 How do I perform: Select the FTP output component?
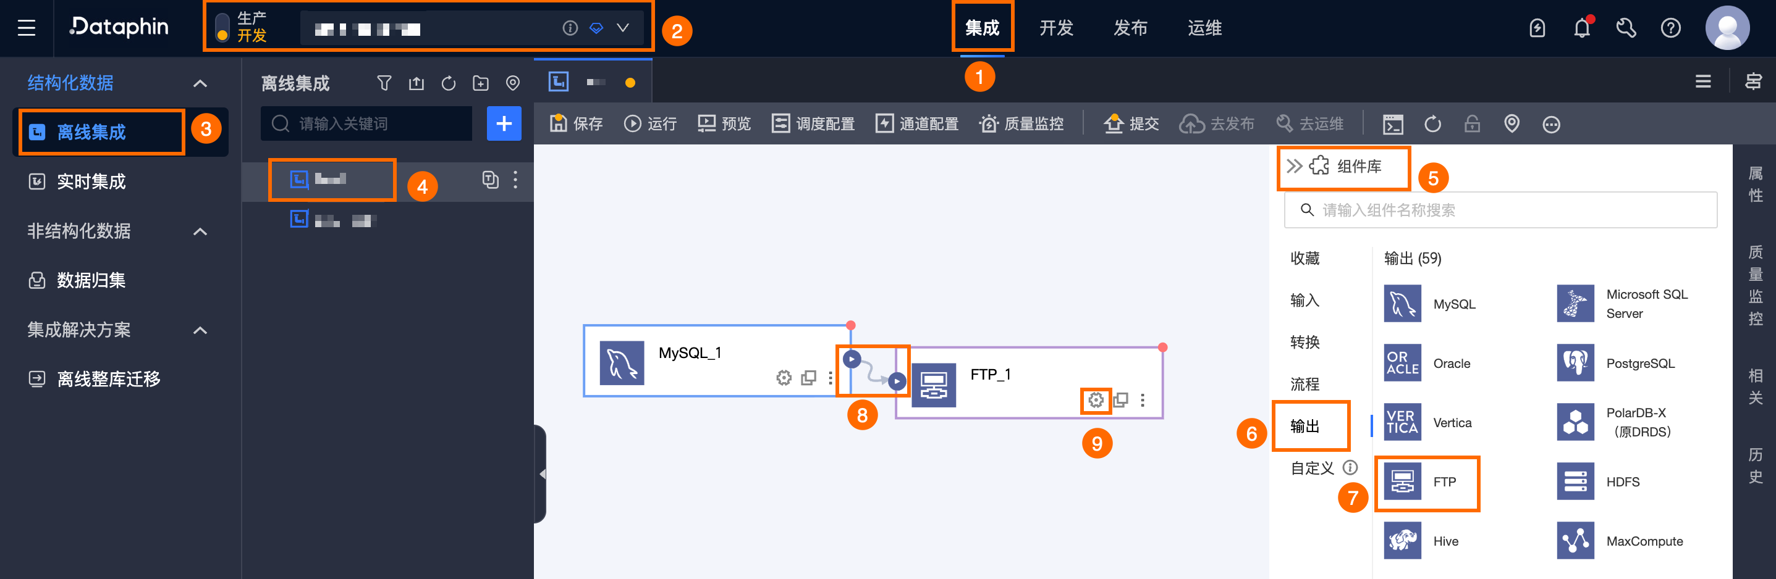[1426, 482]
